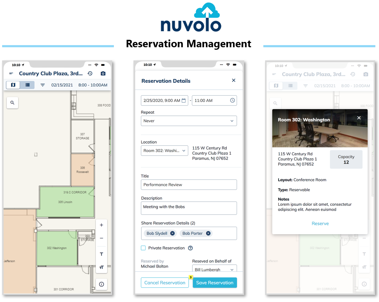The width and height of the screenshot is (379, 302).
Task: Switch to list view toggle
Action: (x=27, y=85)
